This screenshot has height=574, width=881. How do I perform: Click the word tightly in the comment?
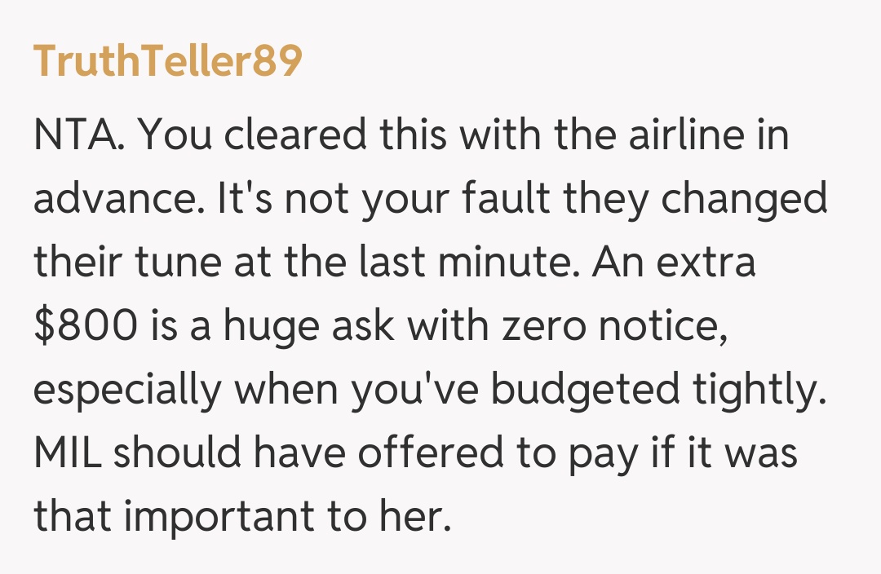[x=762, y=391]
